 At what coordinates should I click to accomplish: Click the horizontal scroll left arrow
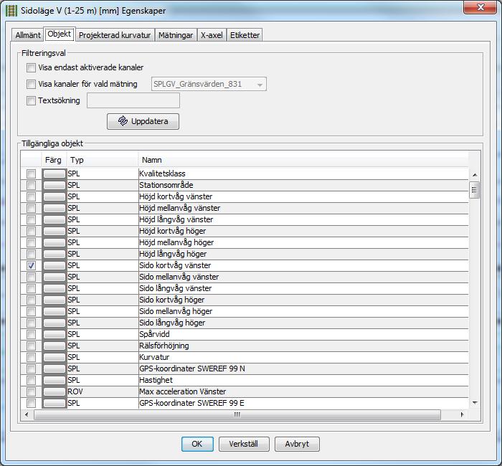point(27,414)
